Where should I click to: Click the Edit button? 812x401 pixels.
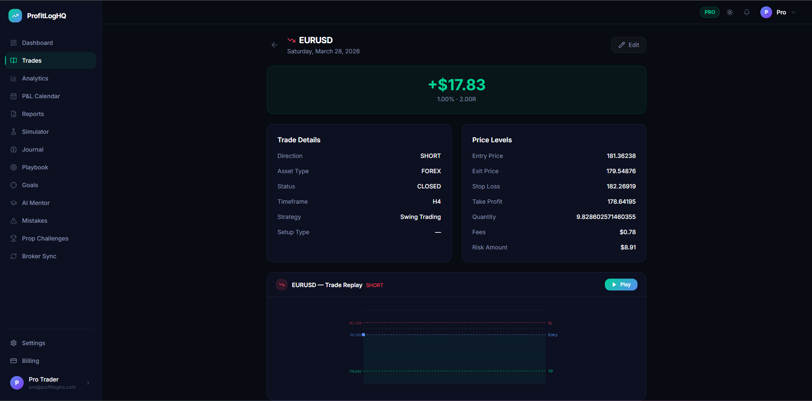629,45
